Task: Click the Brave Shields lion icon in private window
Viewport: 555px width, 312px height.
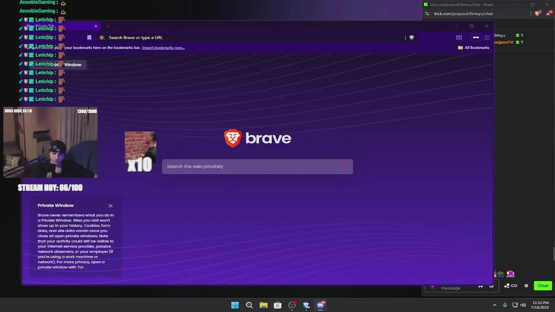Action: (411, 38)
